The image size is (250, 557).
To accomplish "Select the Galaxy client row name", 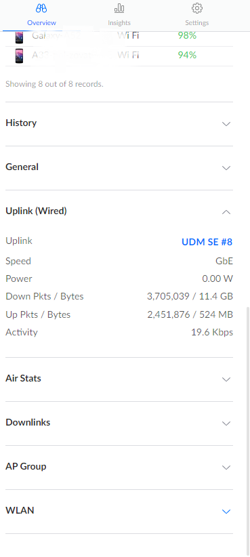I will (56, 35).
